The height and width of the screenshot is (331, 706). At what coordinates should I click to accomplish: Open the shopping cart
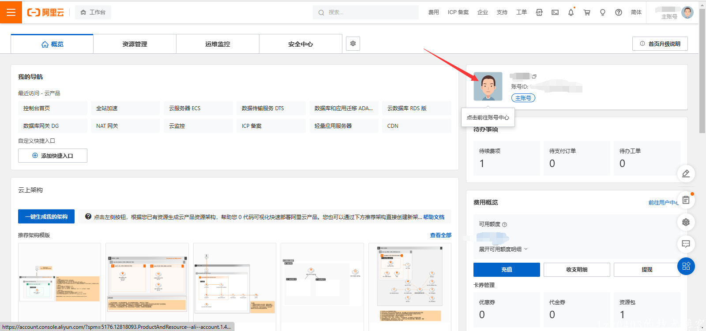pos(587,12)
